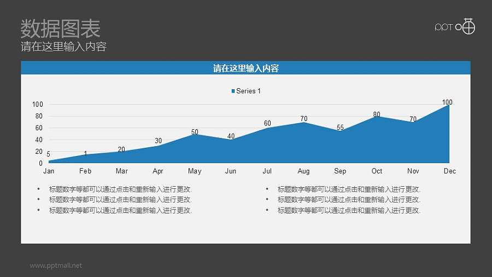Select the main title 数据图表
This screenshot has height=277, width=492.
[60, 28]
